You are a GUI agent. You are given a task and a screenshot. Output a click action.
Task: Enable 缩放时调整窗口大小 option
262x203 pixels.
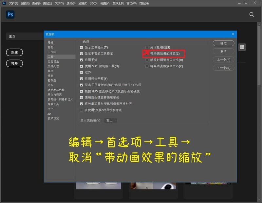pos(147,60)
